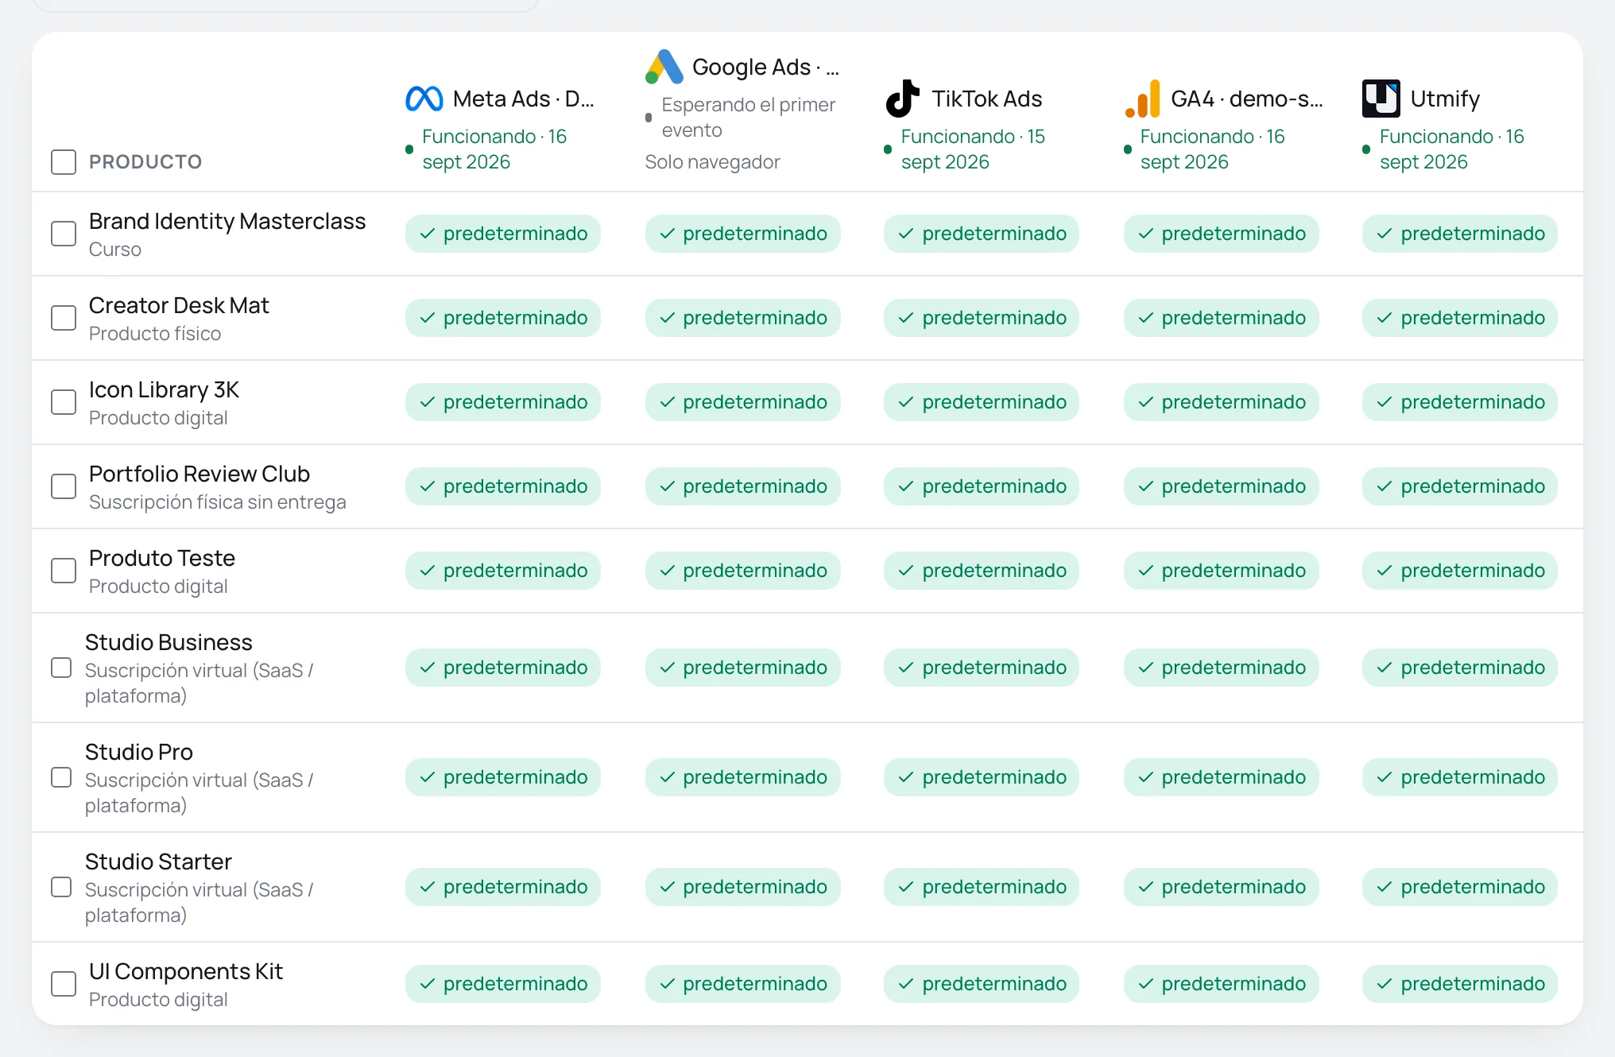Screen dimensions: 1615x1057
Task: Click TikTok predeterminado for Creator Desk Mat
Action: point(982,318)
